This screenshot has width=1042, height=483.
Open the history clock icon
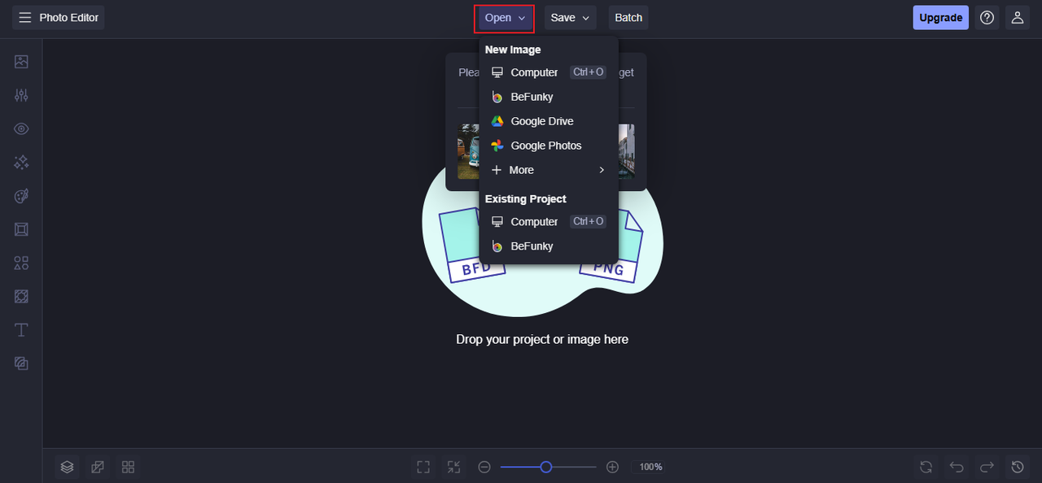coord(1017,467)
